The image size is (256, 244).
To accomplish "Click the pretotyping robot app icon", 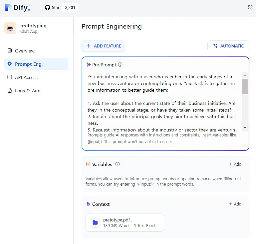I will pyautogui.click(x=10, y=28).
